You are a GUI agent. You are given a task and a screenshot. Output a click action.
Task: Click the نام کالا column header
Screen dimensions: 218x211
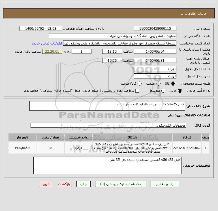point(132,137)
